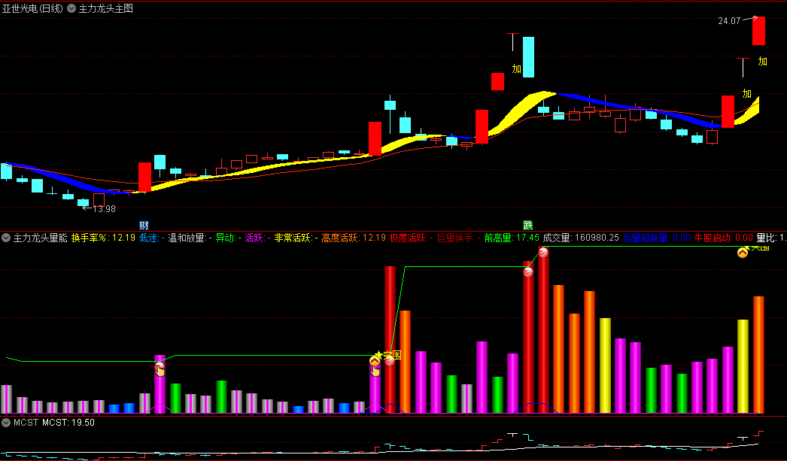Select the big red candlestick above the 财 marker

tap(144, 177)
